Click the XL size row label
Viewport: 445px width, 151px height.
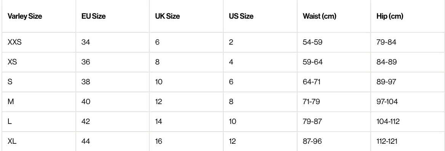point(12,141)
